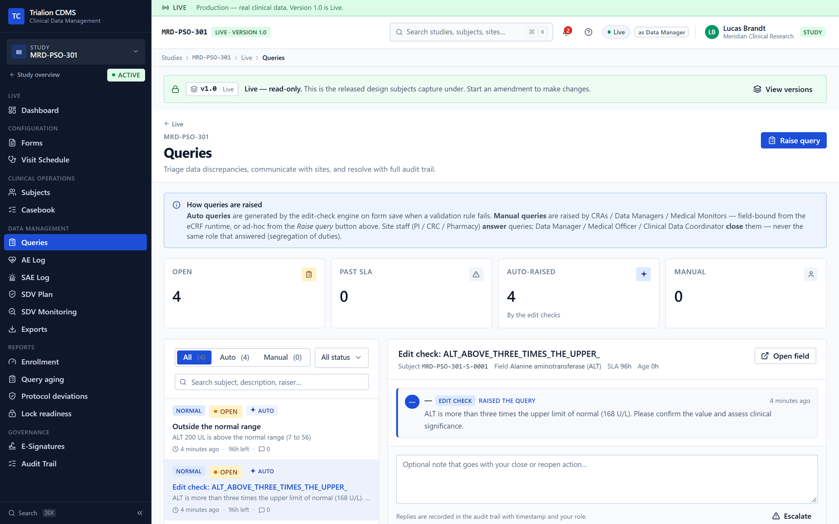Viewport: 839px width, 524px height.
Task: Click the Auto-raised sparkle icon
Action: click(x=643, y=274)
